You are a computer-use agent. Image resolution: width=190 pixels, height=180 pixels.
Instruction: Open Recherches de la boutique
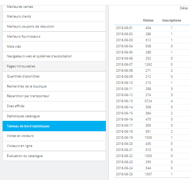pos(54,86)
